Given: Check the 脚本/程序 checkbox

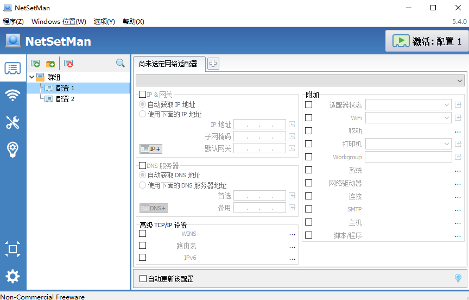Looking at the screenshot, I should click(309, 235).
